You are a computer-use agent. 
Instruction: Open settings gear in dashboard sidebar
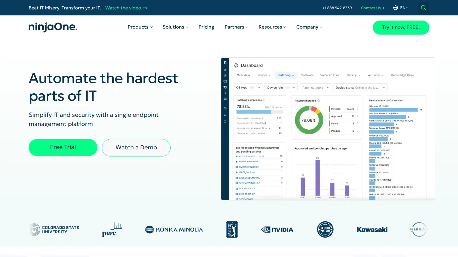coord(225,108)
